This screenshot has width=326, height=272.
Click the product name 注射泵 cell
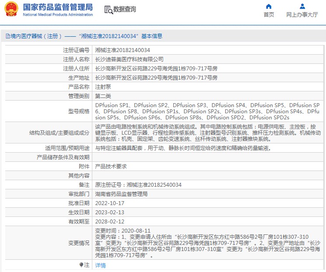coord(102,87)
